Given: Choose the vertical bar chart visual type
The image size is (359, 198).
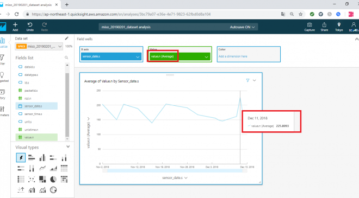Looking at the screenshot, I should [42, 157].
